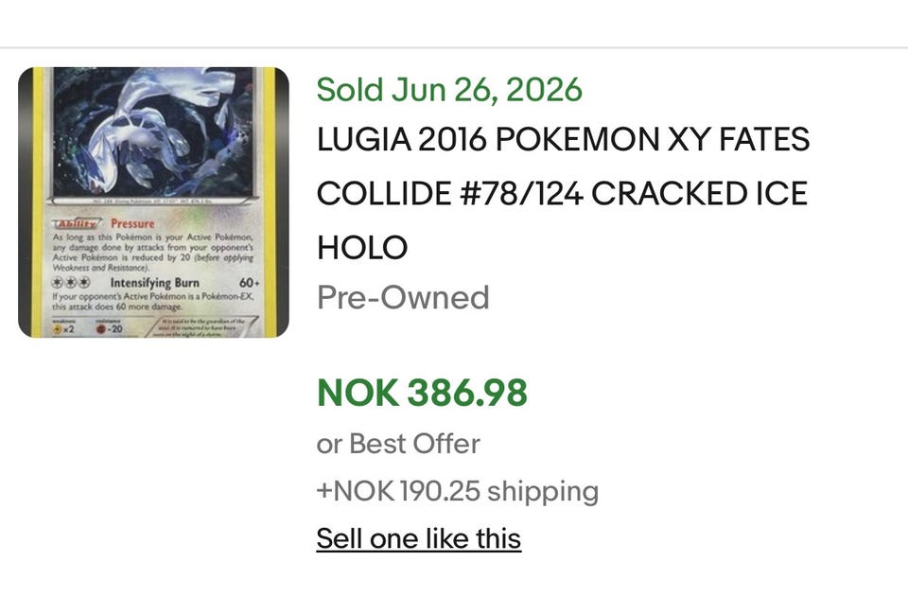Click the 'COLLIDE #78/124 CRACKED ICE' title line

562,193
